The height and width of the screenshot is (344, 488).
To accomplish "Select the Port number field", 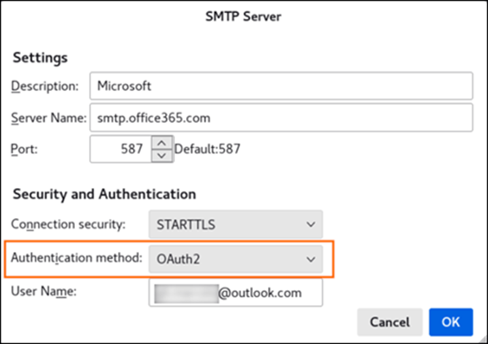I will tap(121, 149).
